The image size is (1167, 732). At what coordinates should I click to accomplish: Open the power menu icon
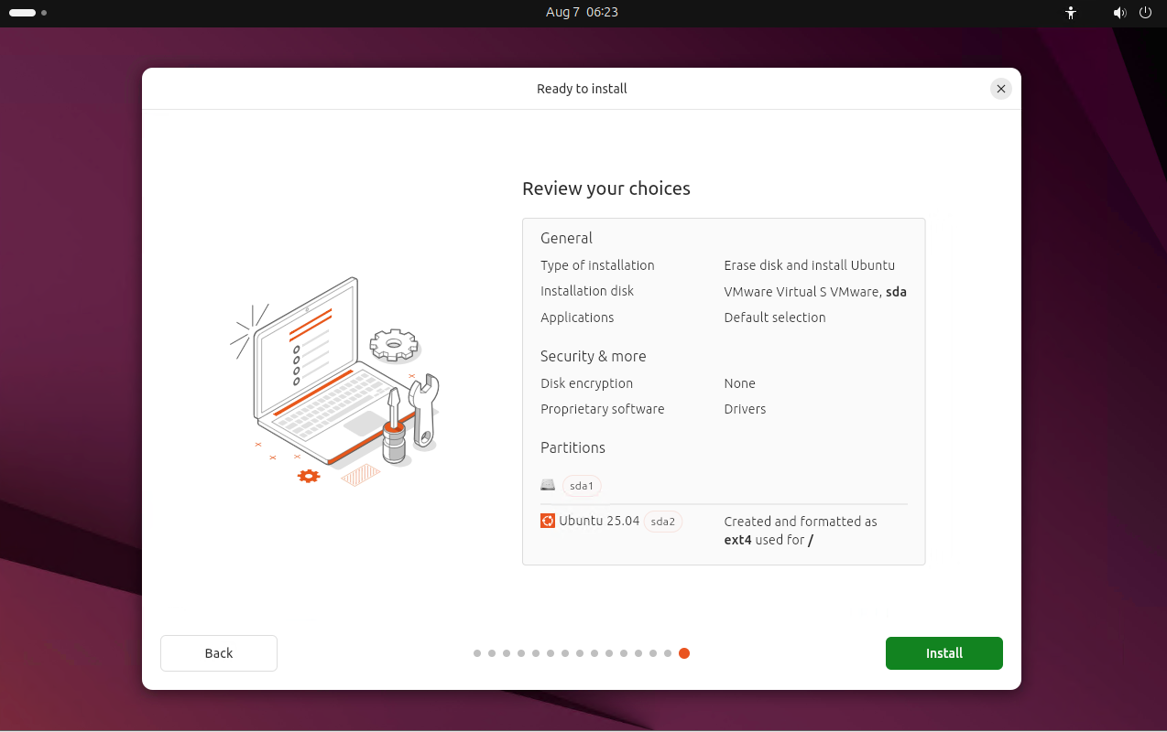1145,13
